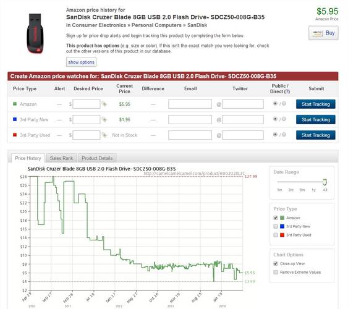Click the $27.99 highest price label on chart
348x309 pixels.
251,176
